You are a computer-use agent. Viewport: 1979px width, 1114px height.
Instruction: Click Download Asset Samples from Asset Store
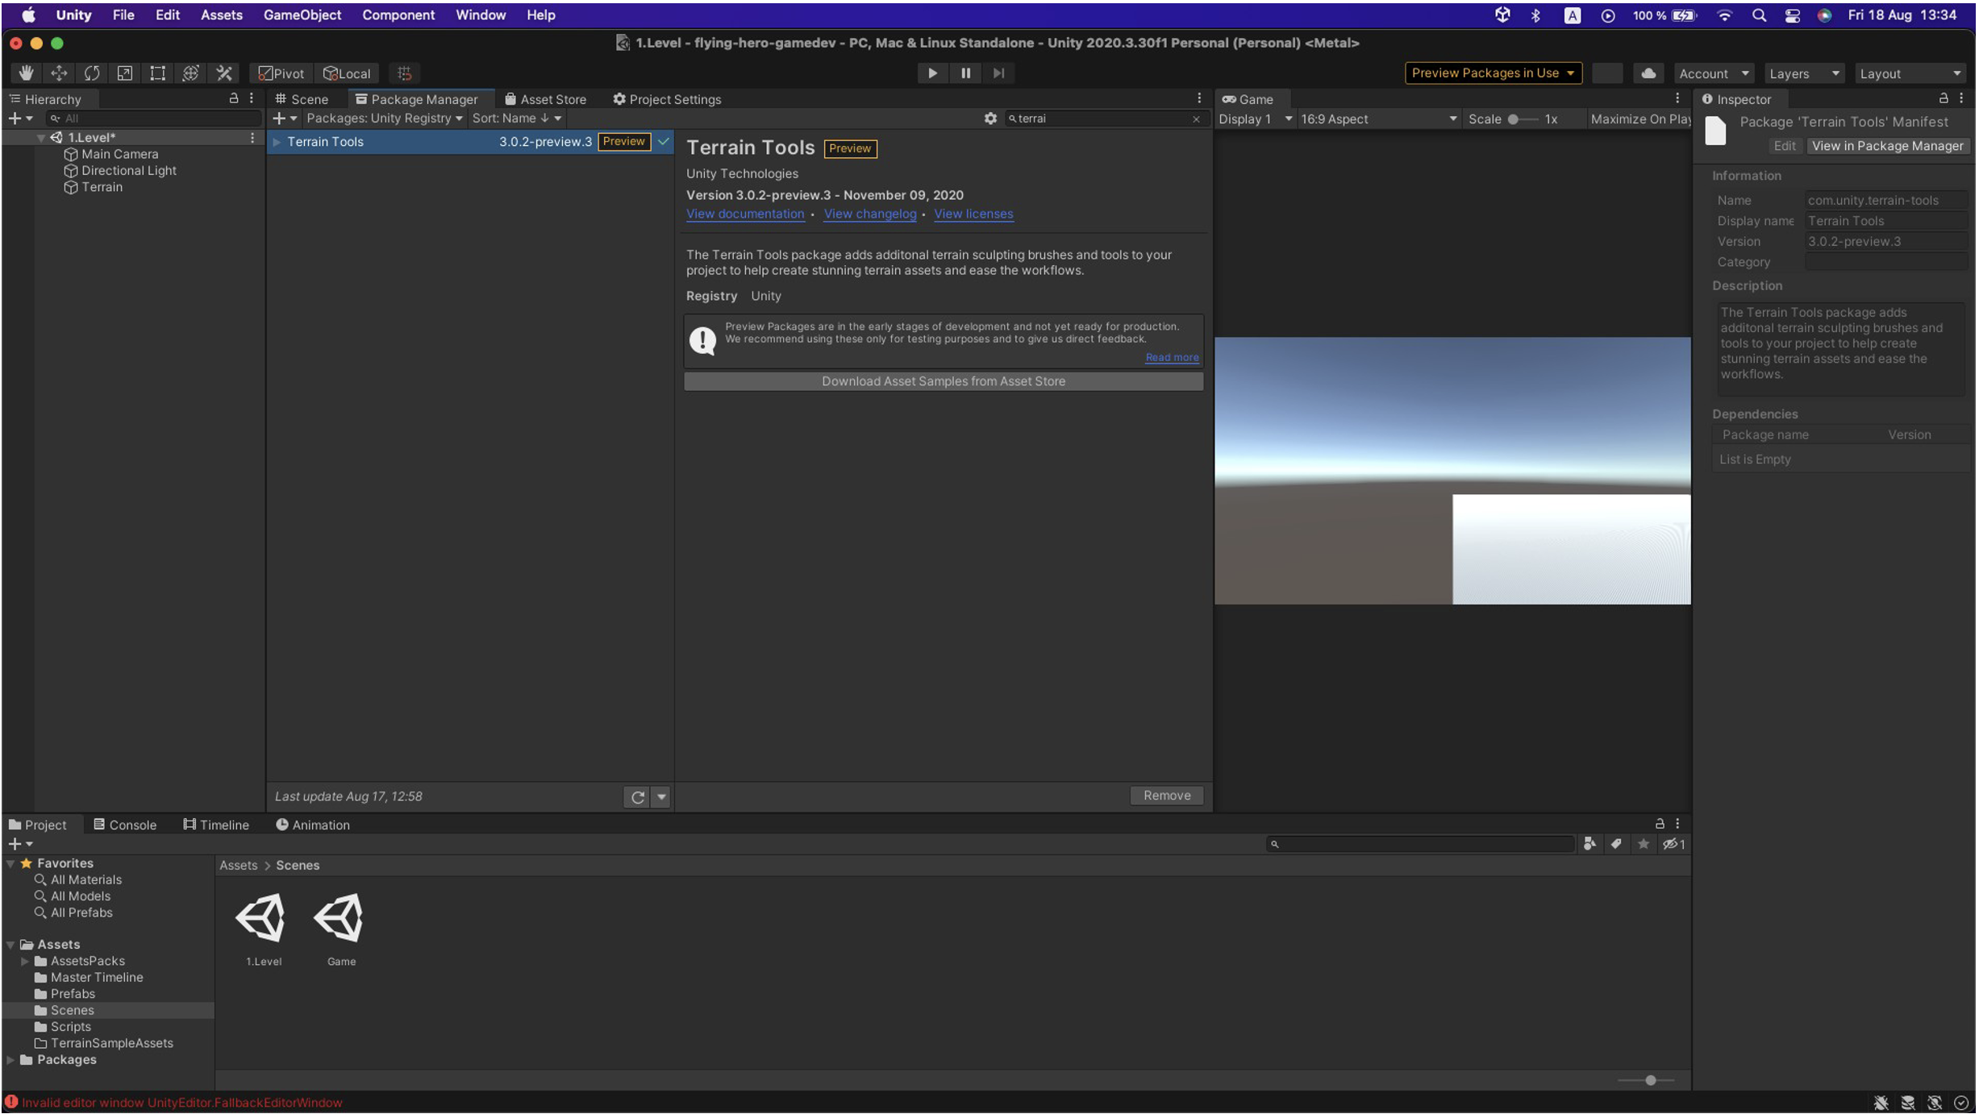(944, 381)
